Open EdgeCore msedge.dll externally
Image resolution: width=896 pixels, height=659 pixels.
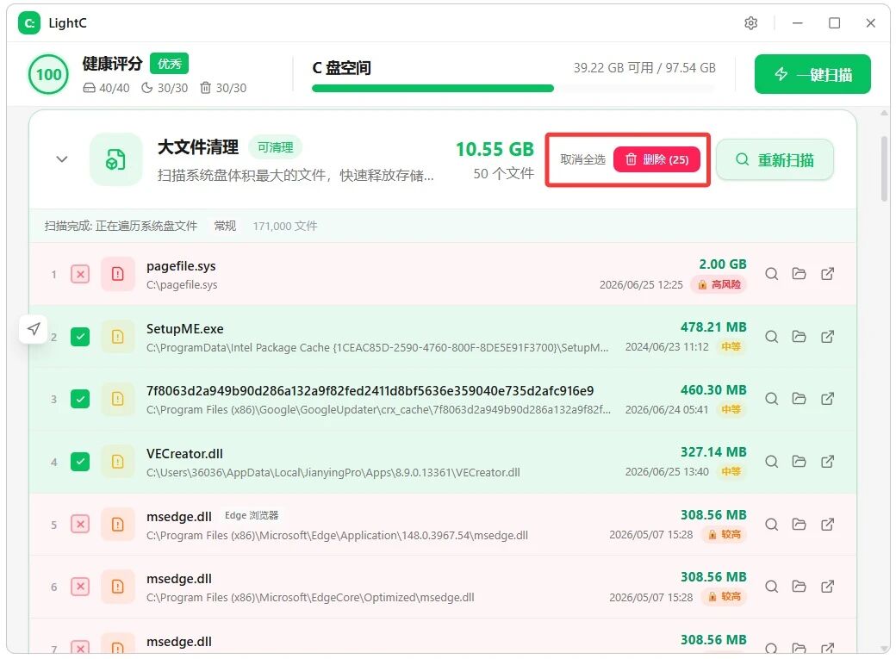coord(827,587)
